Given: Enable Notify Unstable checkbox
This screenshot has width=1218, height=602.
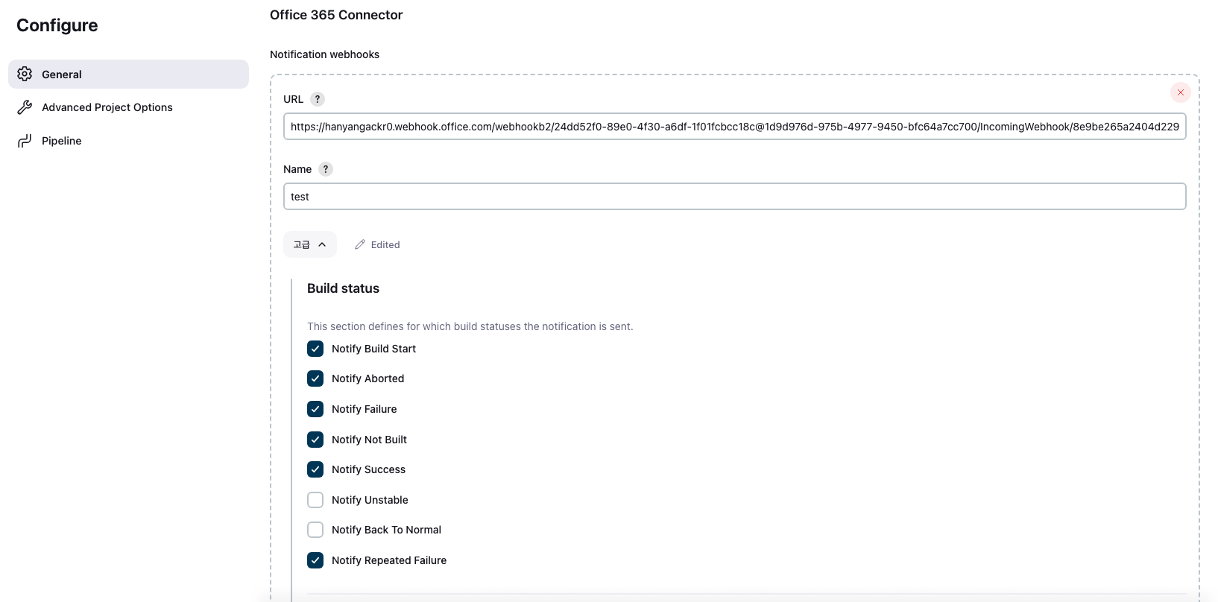Looking at the screenshot, I should pos(315,500).
